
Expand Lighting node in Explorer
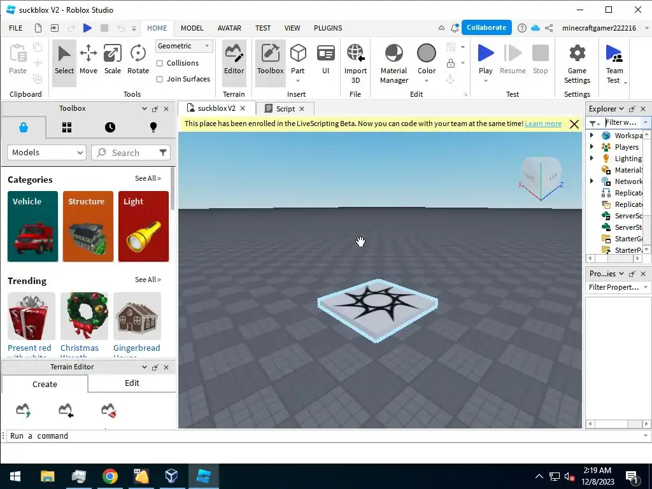point(592,158)
